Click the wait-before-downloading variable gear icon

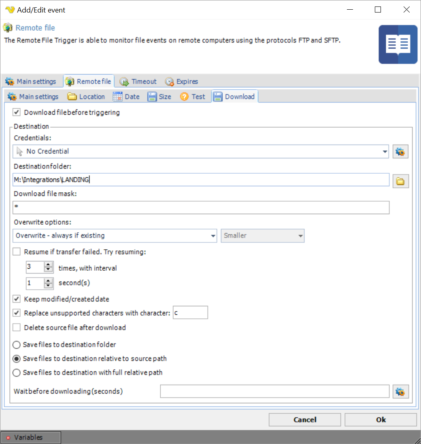click(x=400, y=391)
